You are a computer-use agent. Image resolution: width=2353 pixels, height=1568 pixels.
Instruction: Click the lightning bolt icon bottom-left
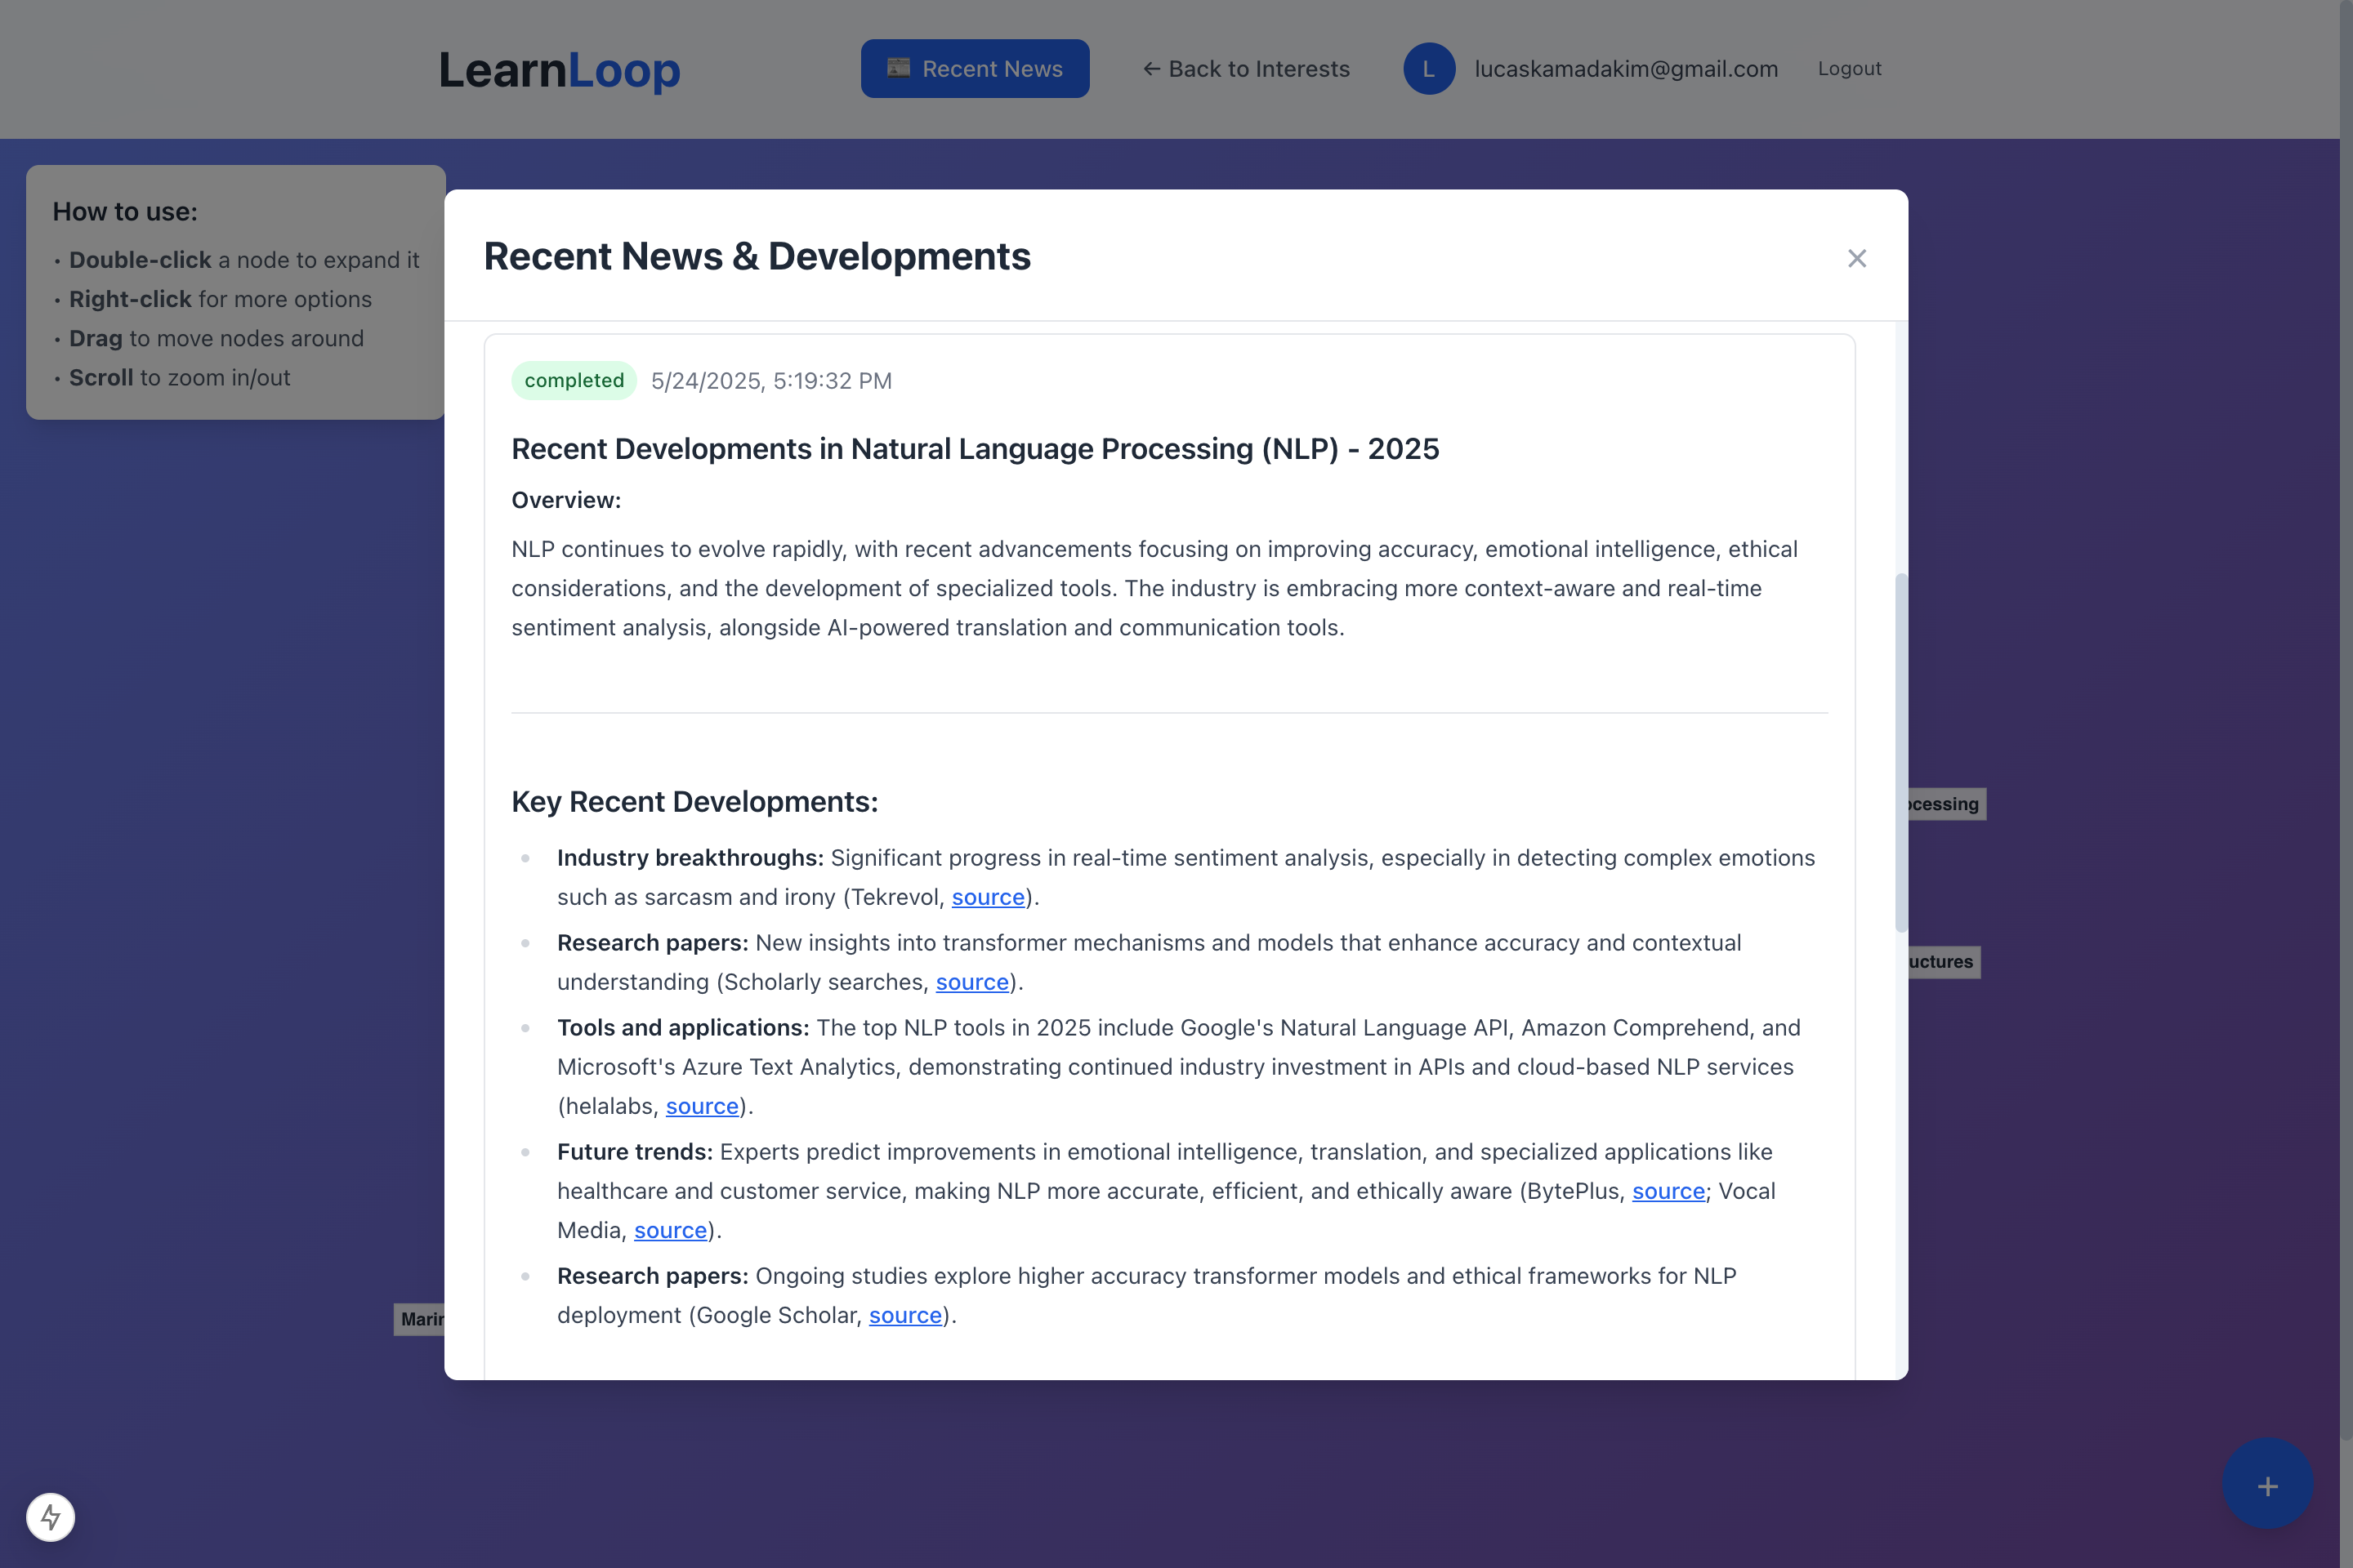tap(51, 1517)
